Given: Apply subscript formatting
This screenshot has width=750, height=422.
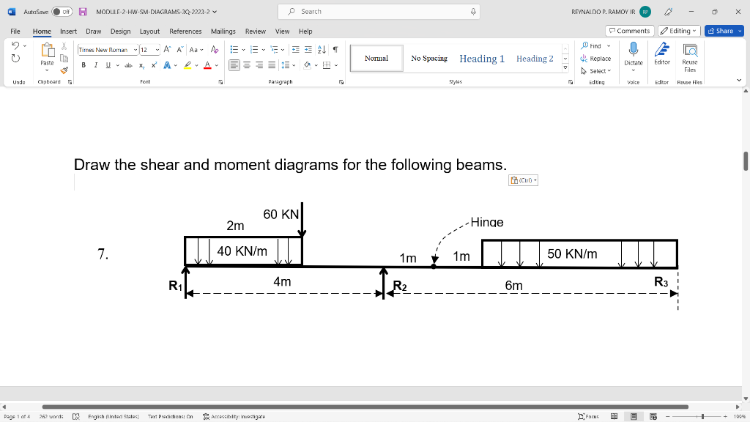Looking at the screenshot, I should click(141, 65).
